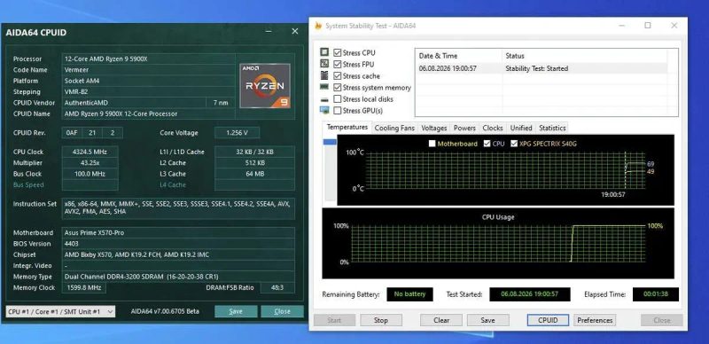Click the Motherboard value Asus Prime X570-Pro
The width and height of the screenshot is (709, 344).
[178, 232]
